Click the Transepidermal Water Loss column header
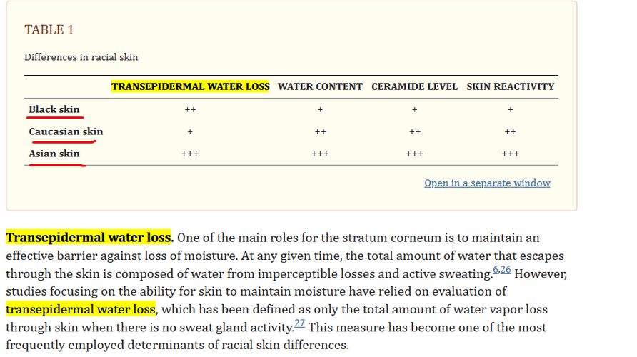 (x=190, y=86)
